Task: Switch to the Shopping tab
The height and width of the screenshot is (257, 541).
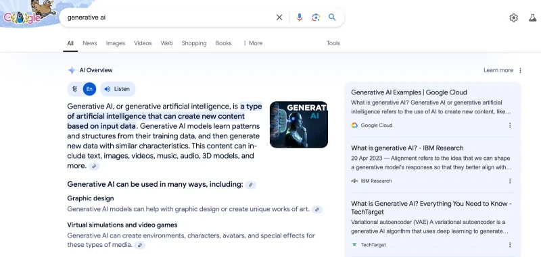Action: click(x=194, y=43)
